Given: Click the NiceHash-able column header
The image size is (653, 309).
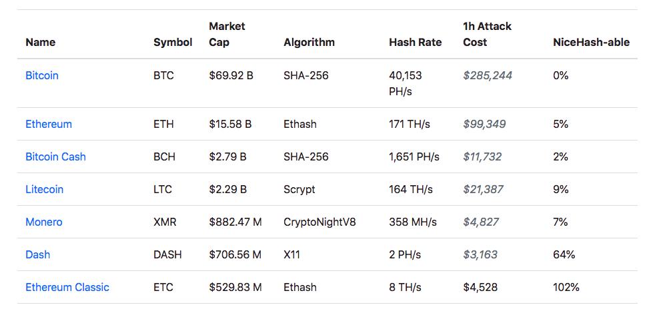Looking at the screenshot, I should [591, 42].
